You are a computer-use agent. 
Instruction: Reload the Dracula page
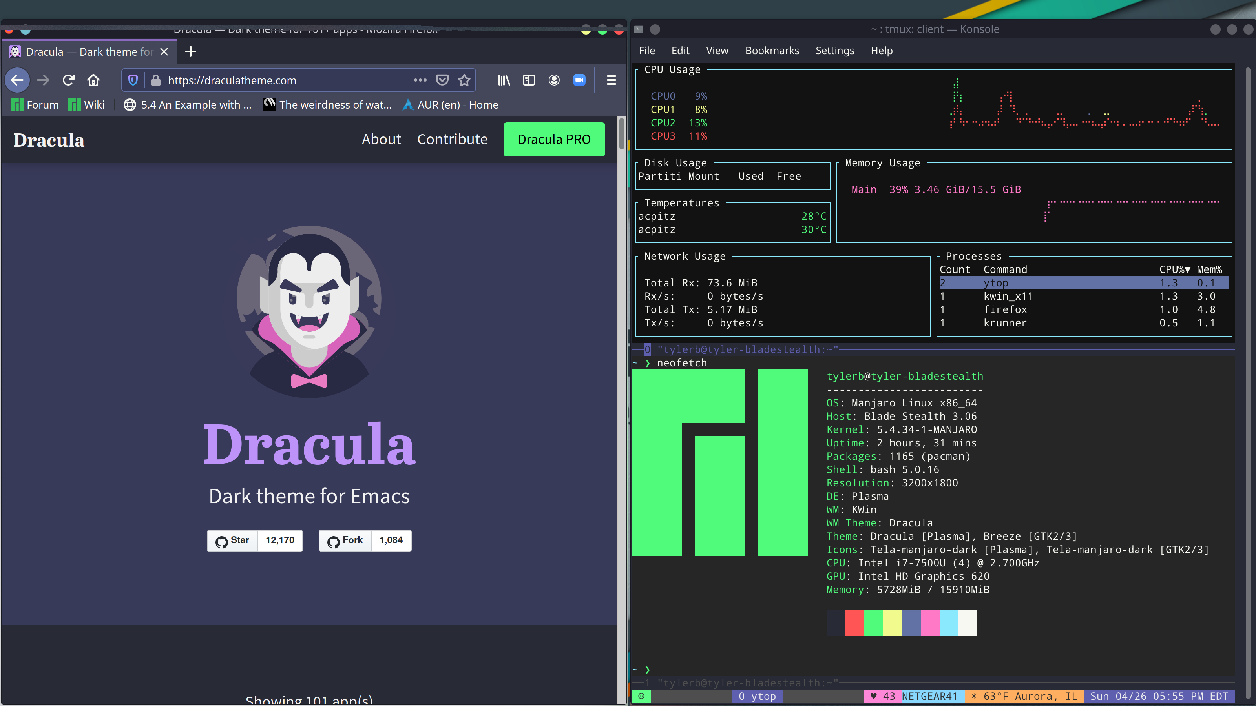pyautogui.click(x=68, y=80)
